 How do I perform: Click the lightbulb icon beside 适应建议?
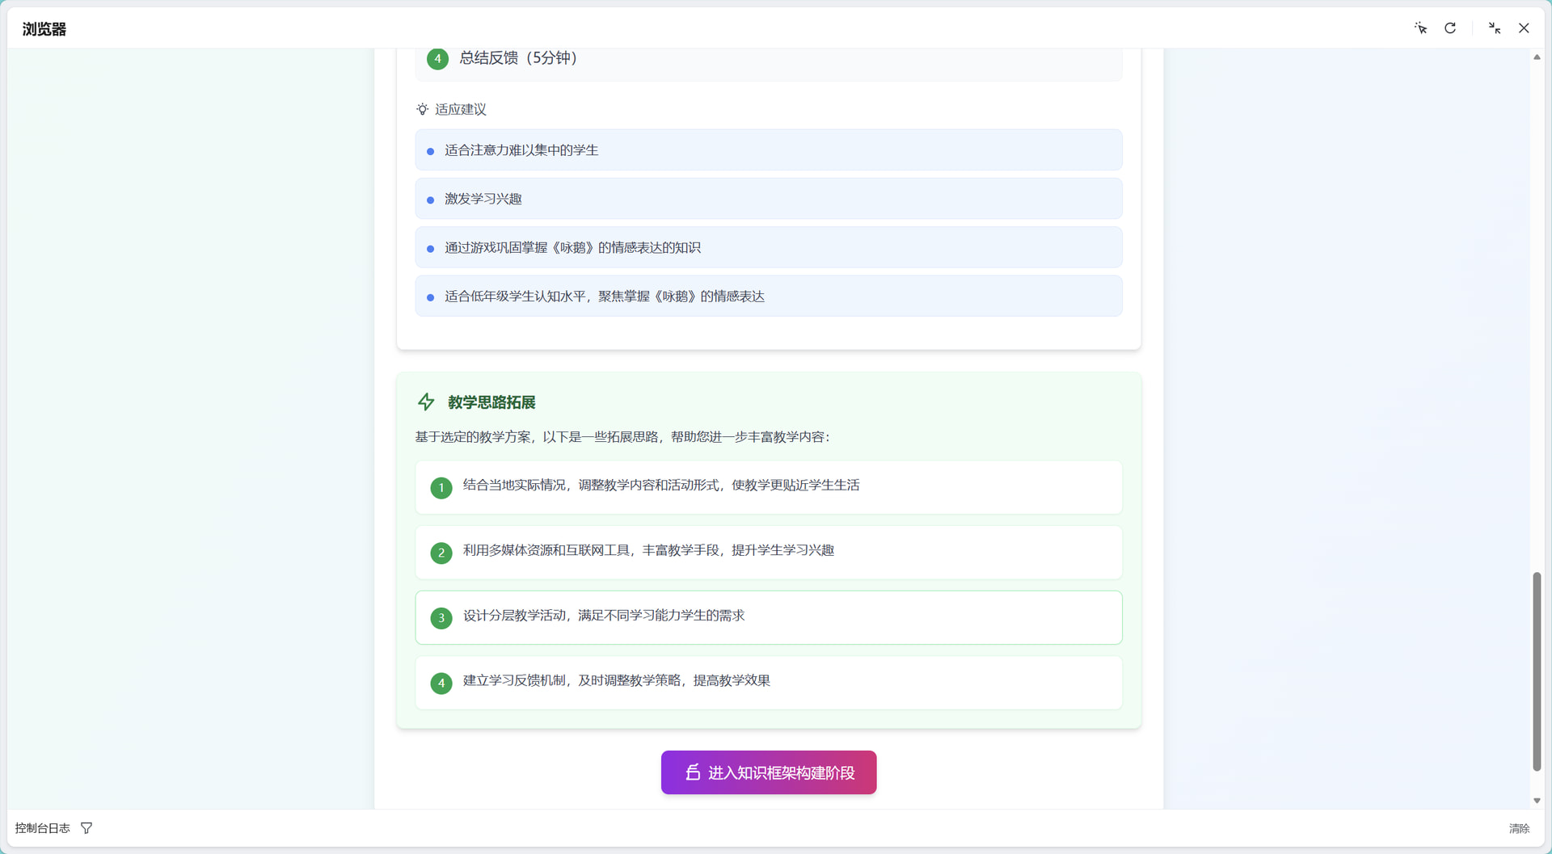coord(422,109)
